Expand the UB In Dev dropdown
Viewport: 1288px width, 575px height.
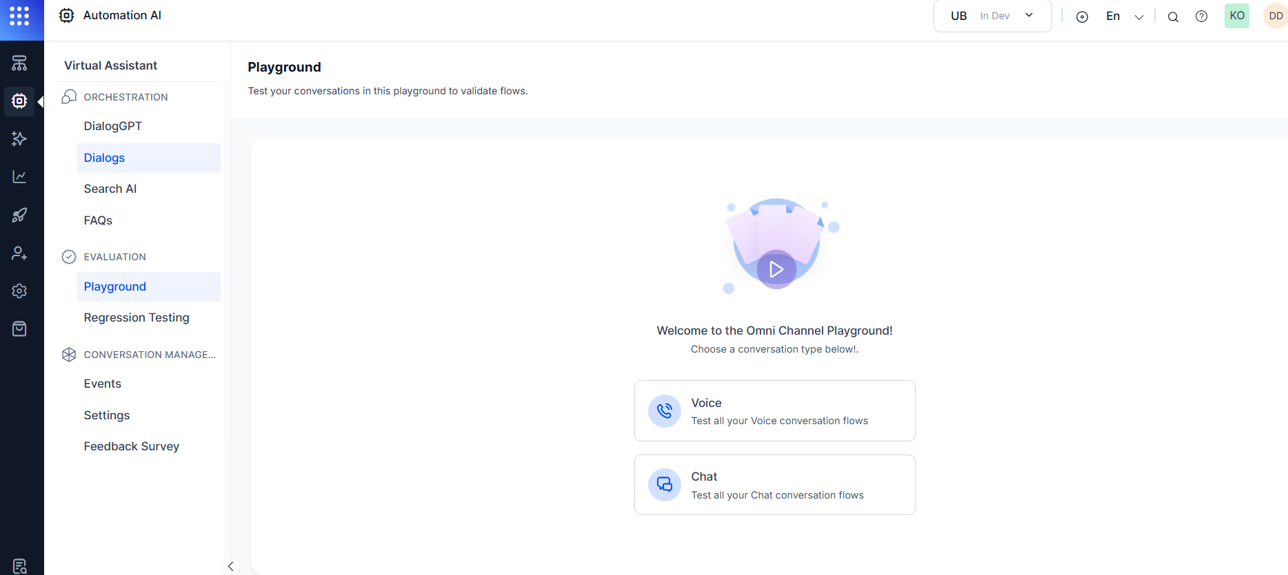(992, 16)
